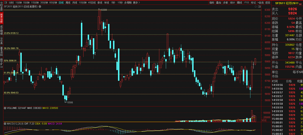
Task: Select the 5分钟 period
Action: coord(26,3)
